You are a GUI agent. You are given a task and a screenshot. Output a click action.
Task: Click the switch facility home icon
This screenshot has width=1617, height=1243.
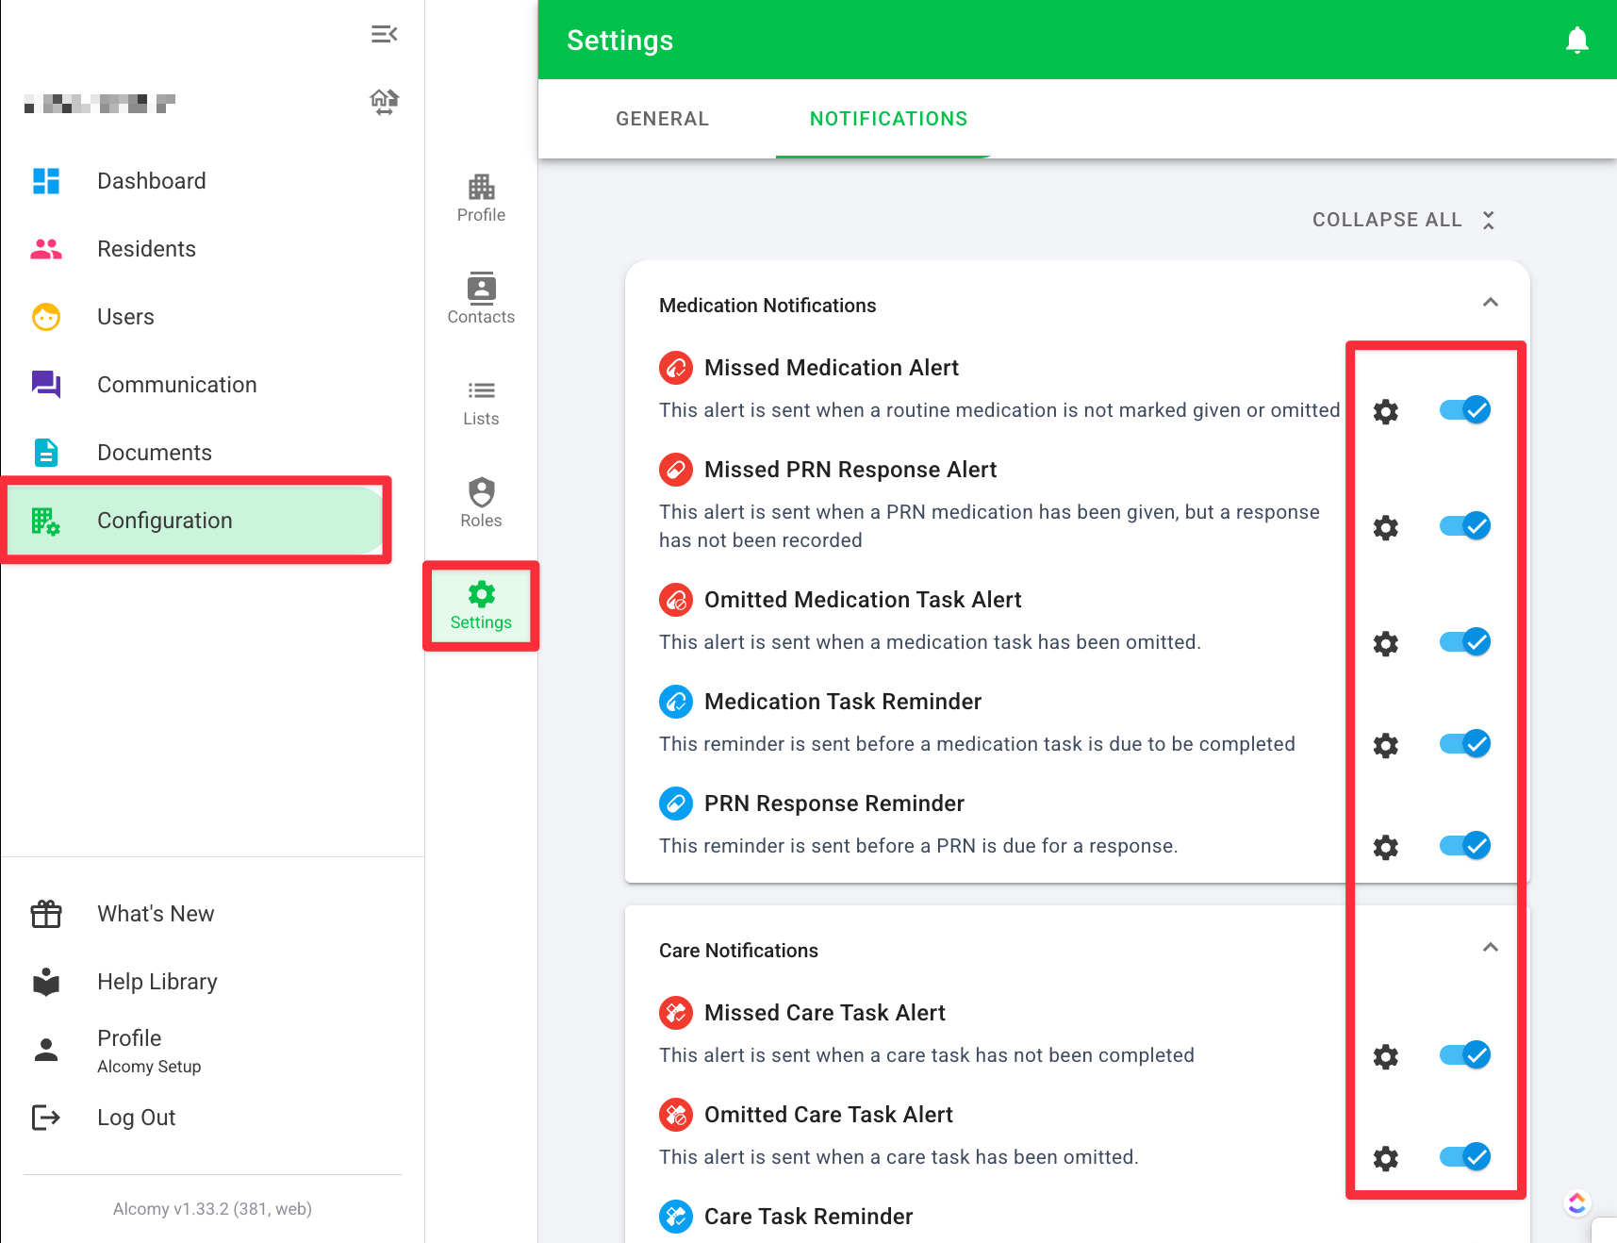(x=384, y=102)
